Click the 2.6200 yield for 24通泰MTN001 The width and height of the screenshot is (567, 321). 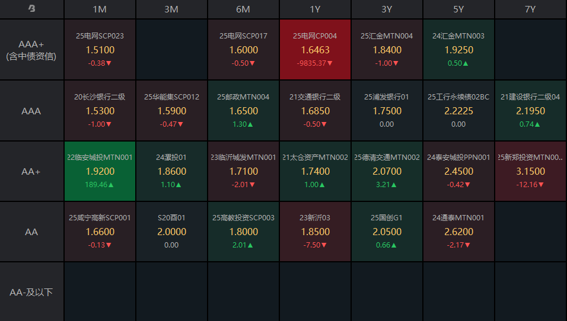point(458,232)
